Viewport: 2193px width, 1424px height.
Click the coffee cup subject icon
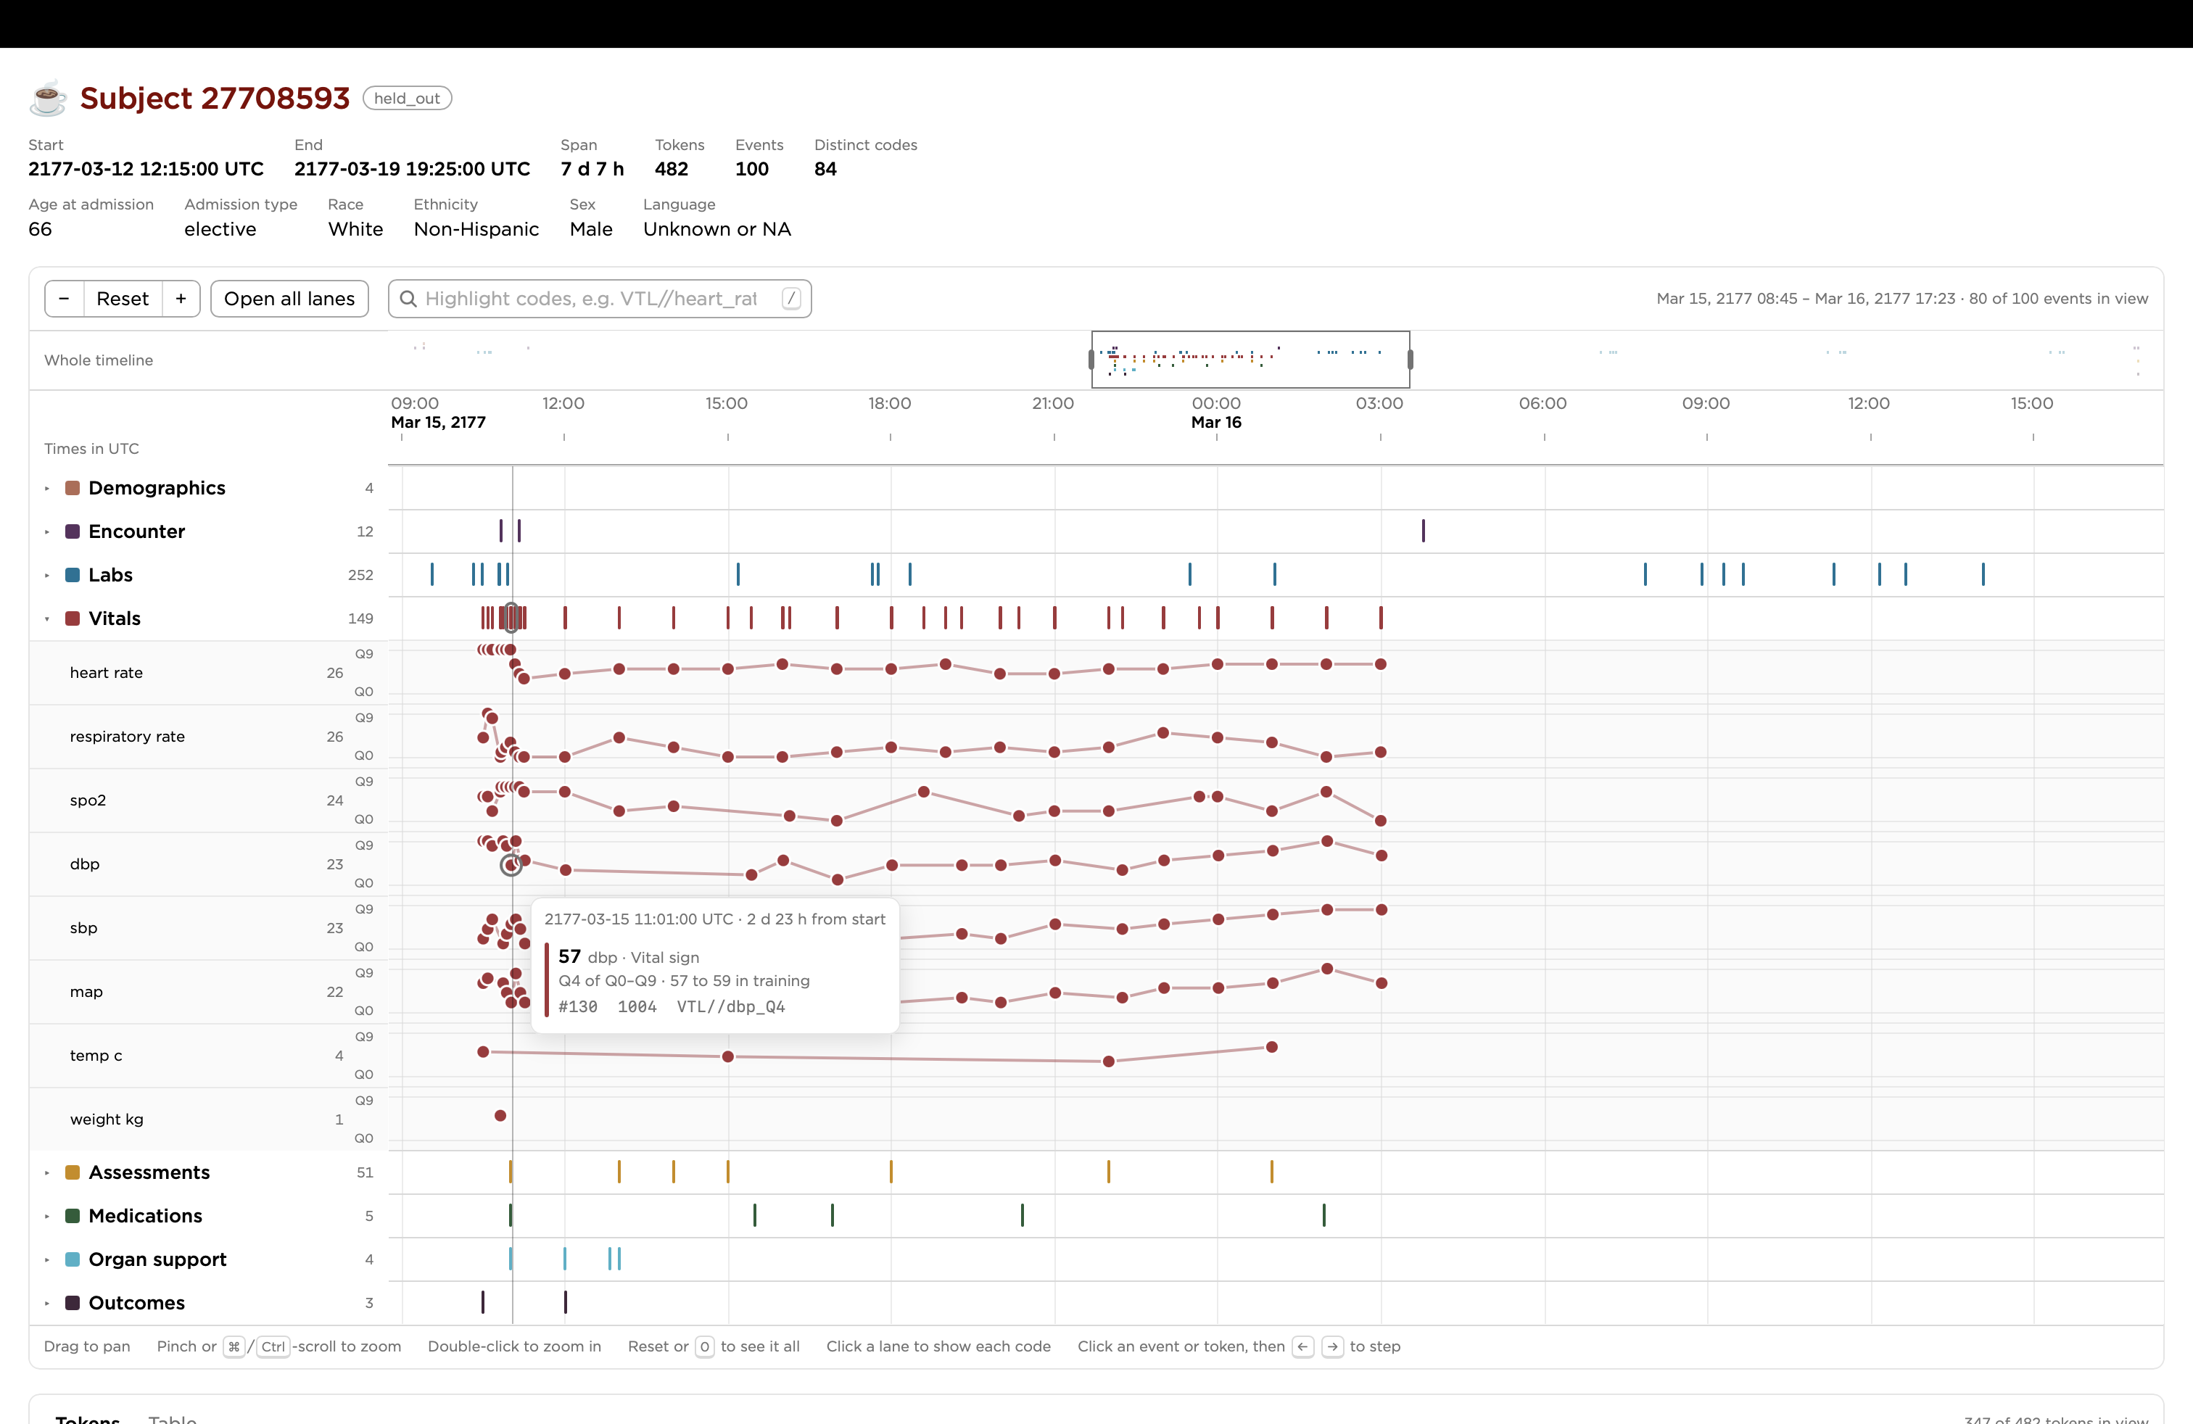click(x=48, y=98)
